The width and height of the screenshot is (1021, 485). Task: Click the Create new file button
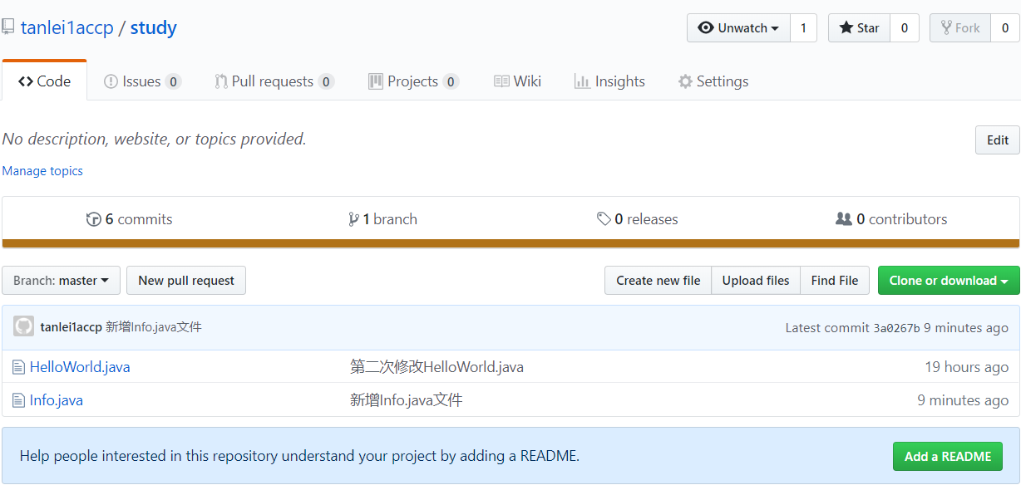658,281
